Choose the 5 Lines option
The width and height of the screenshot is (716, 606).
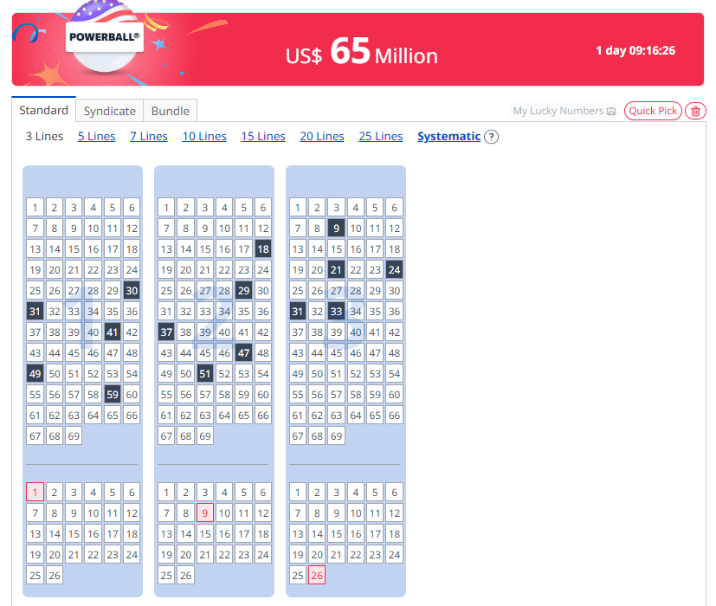click(96, 136)
